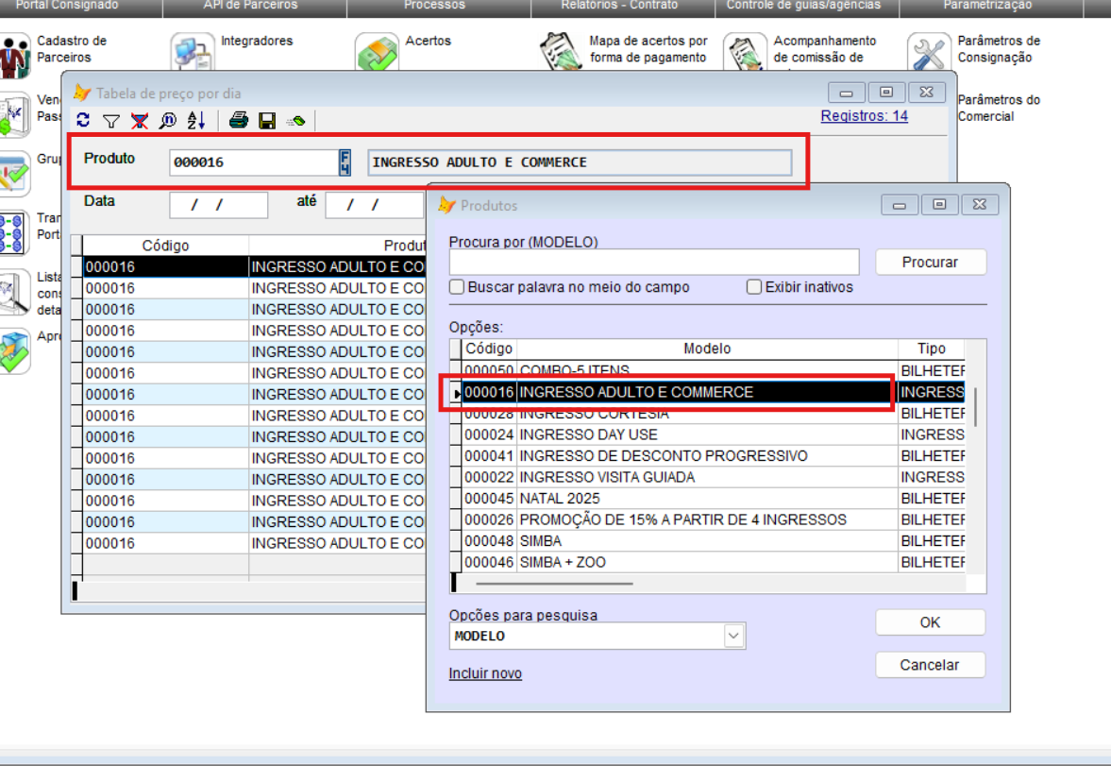
Task: Click the floppy disk save icon
Action: click(267, 120)
